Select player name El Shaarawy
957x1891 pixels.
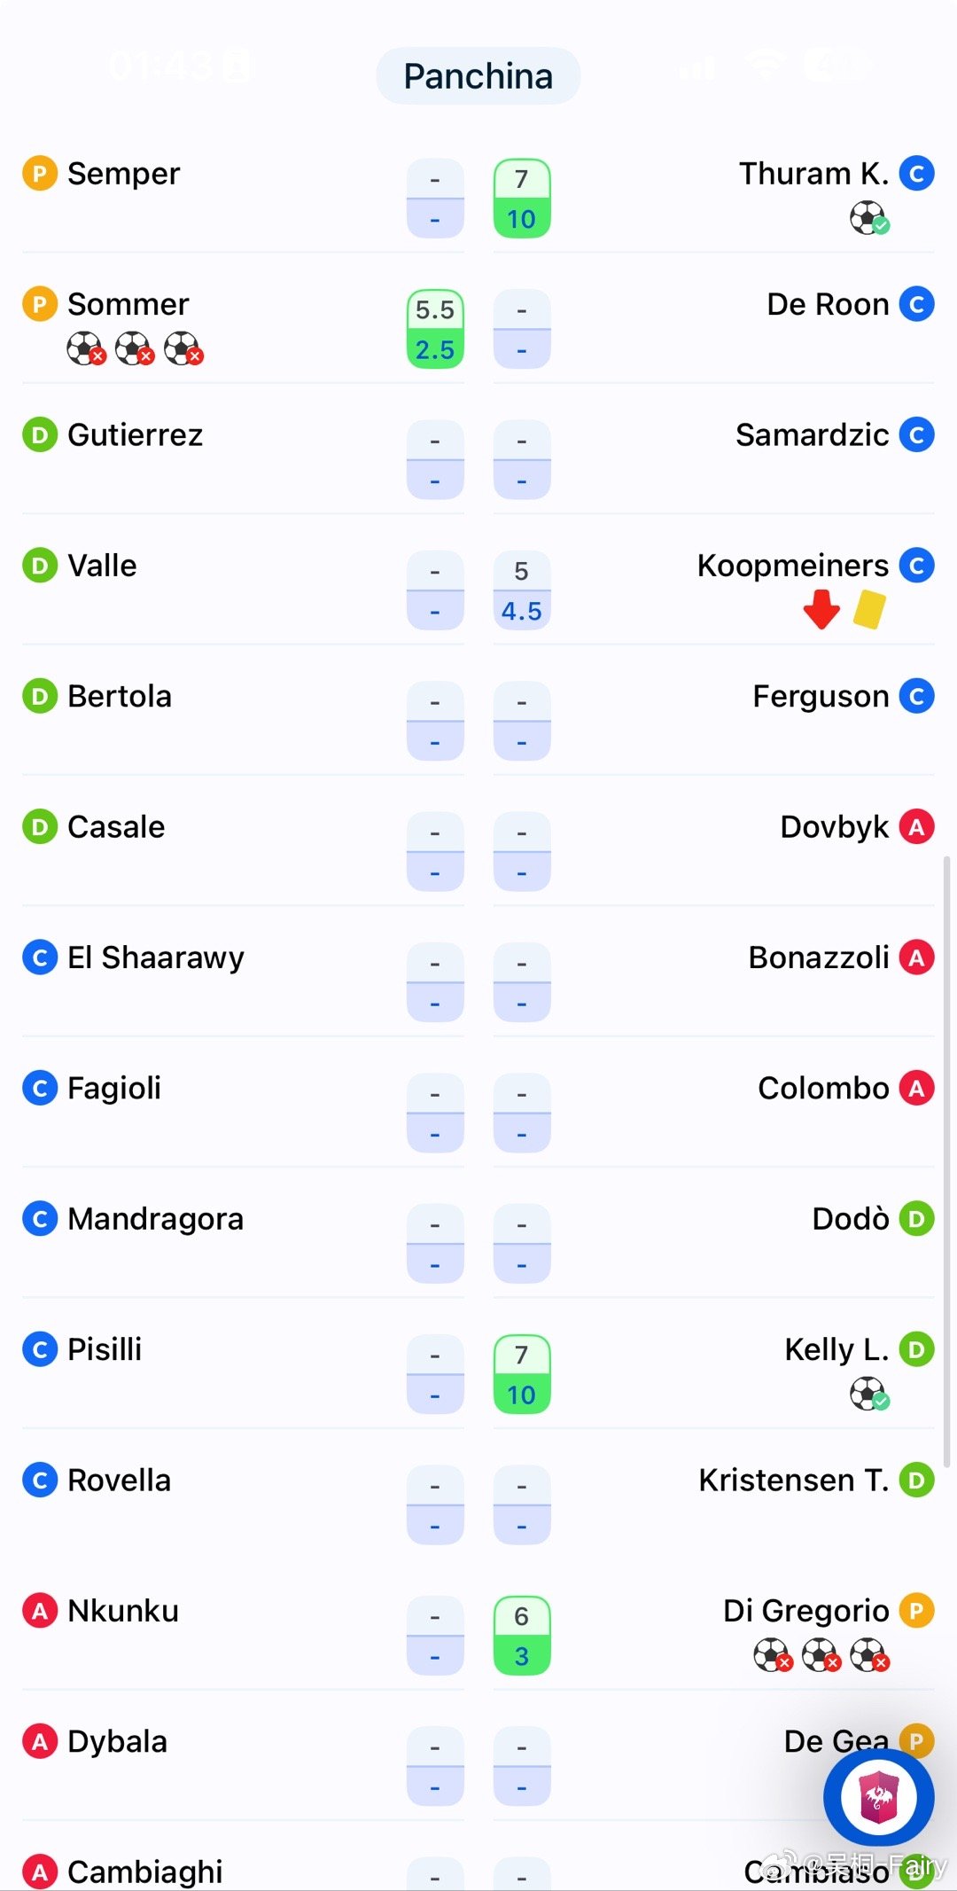click(156, 958)
